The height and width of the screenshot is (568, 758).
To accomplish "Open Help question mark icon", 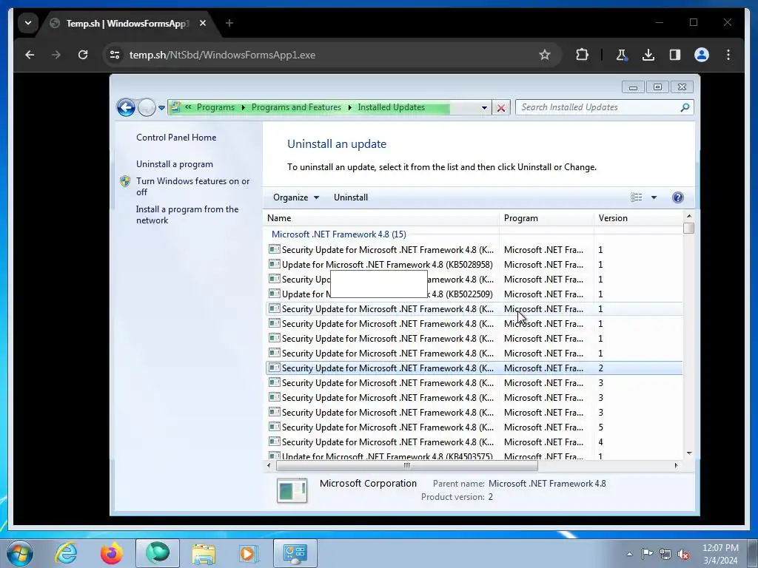I will coord(678,197).
